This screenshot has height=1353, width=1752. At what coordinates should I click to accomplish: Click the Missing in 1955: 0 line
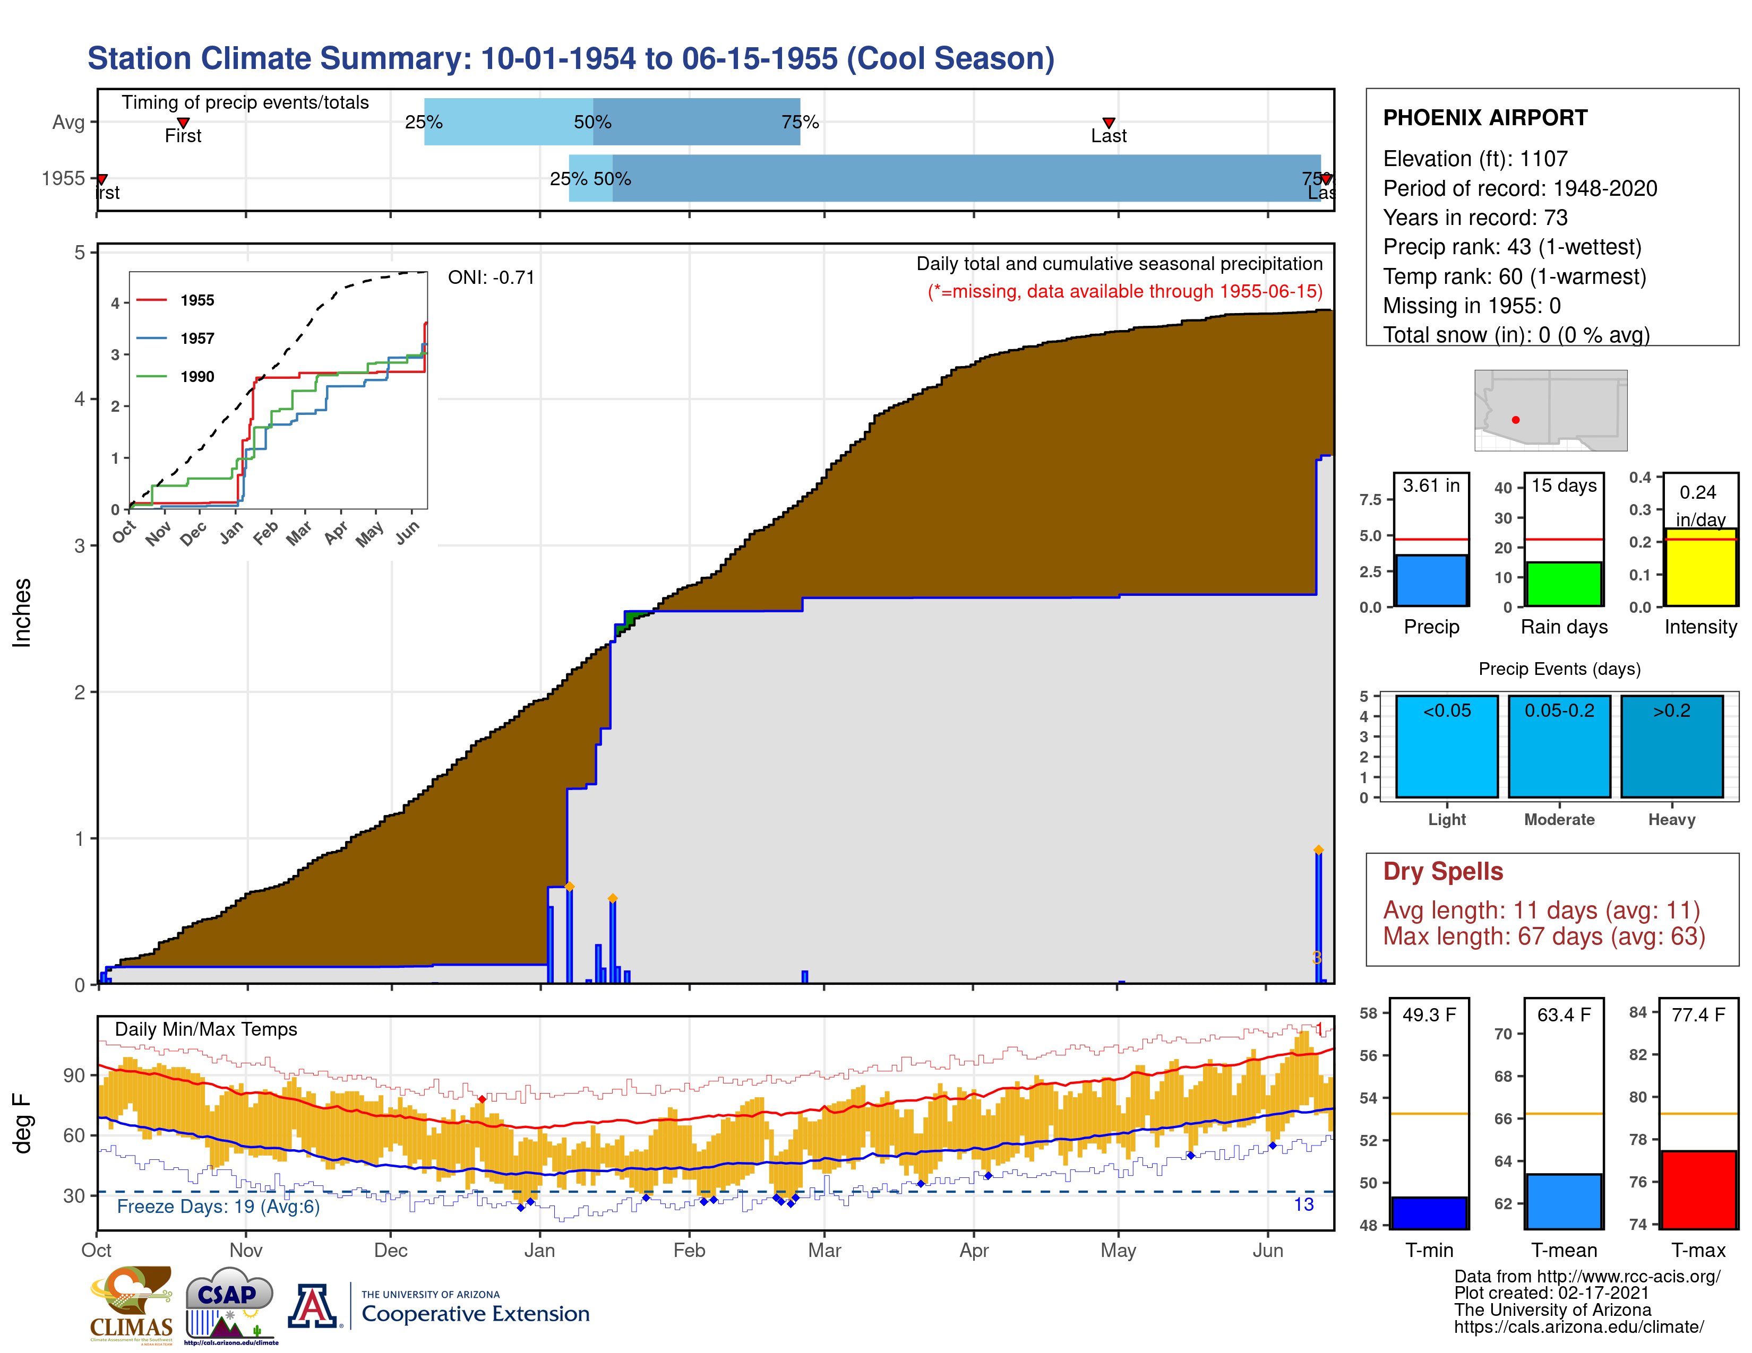1471,306
